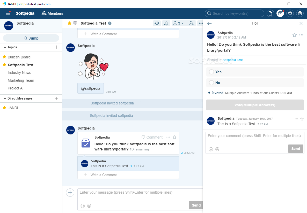Show Softpedia Test topic info
The width and height of the screenshot is (307, 213).
110,23
